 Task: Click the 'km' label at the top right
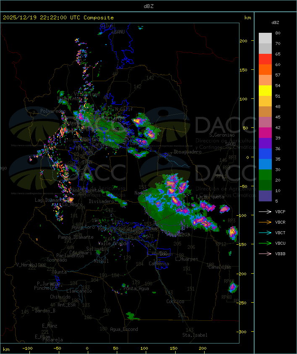[x=247, y=18]
